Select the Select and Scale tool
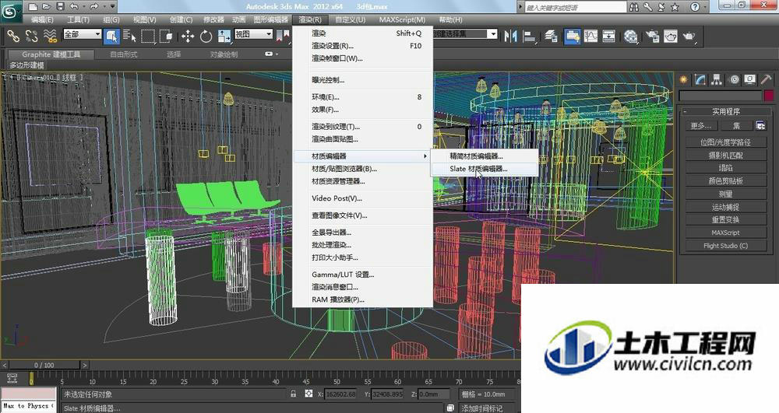 (x=224, y=36)
